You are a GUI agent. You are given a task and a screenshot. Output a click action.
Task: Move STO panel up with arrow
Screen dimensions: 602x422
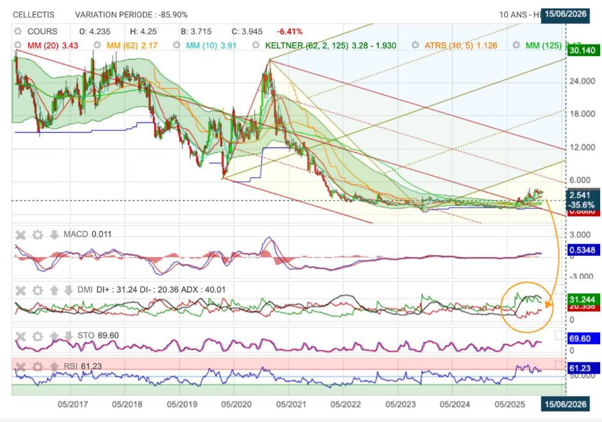54,337
